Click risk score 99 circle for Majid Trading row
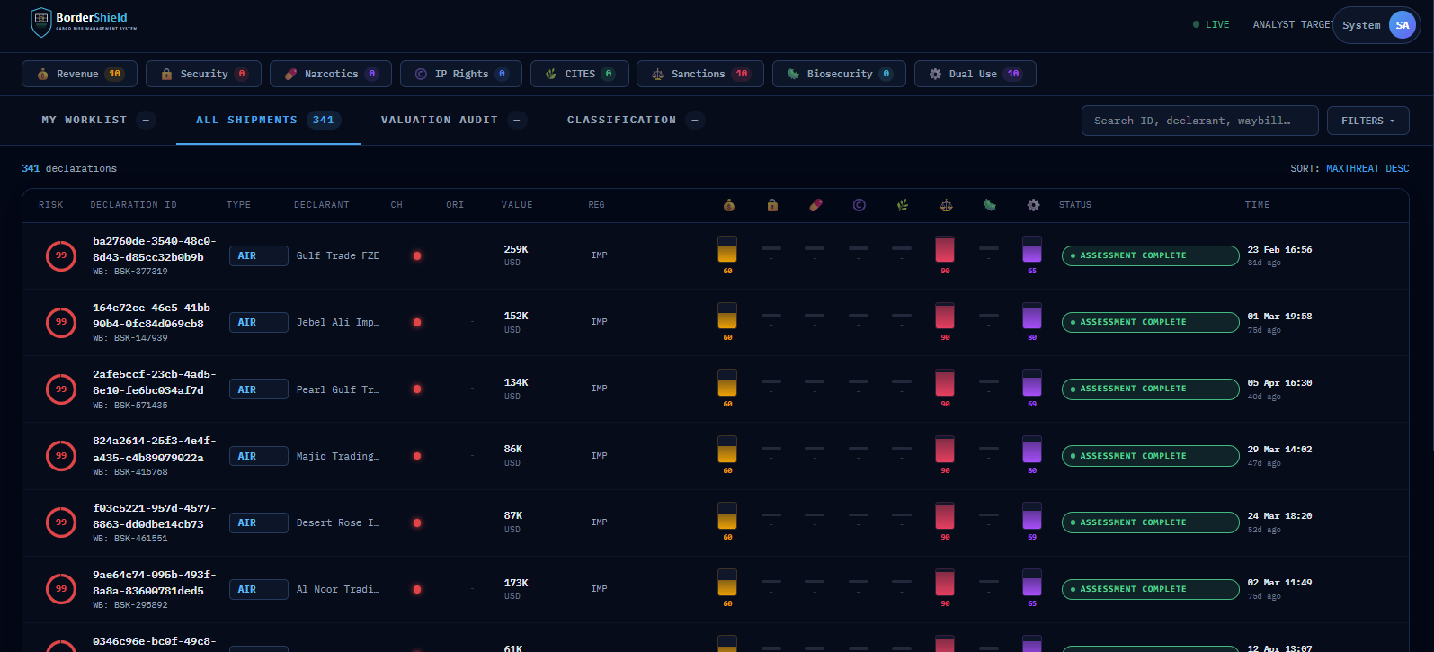This screenshot has height=652, width=1434. click(61, 455)
